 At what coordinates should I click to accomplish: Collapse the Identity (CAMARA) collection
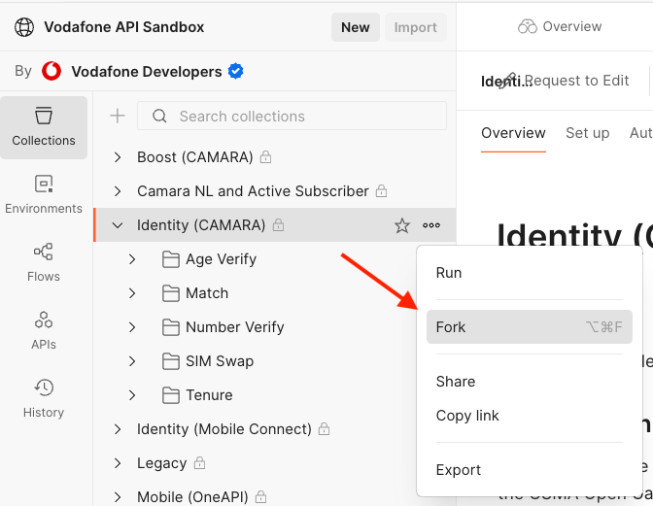118,225
